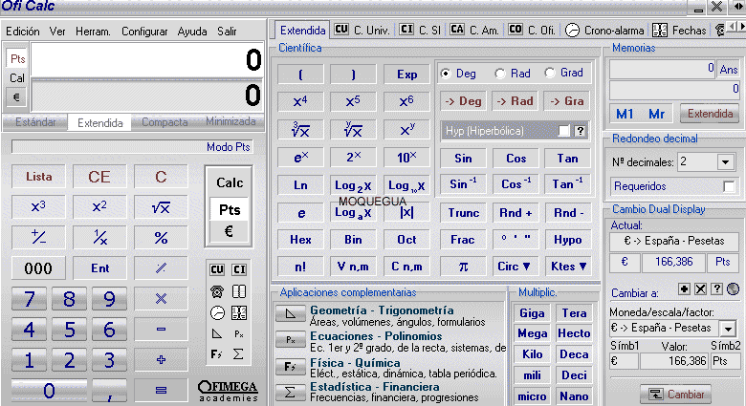This screenshot has width=746, height=406.
Task: Select the Pts display option beside the screen
Action: [17, 59]
